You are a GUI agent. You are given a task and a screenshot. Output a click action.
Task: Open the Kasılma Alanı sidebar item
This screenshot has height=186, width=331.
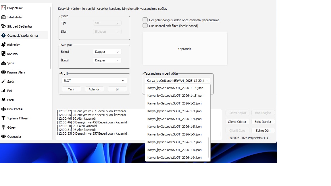pos(16,72)
